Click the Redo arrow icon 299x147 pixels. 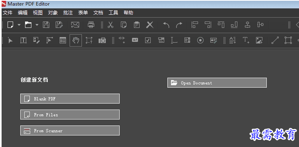[x=179, y=25]
